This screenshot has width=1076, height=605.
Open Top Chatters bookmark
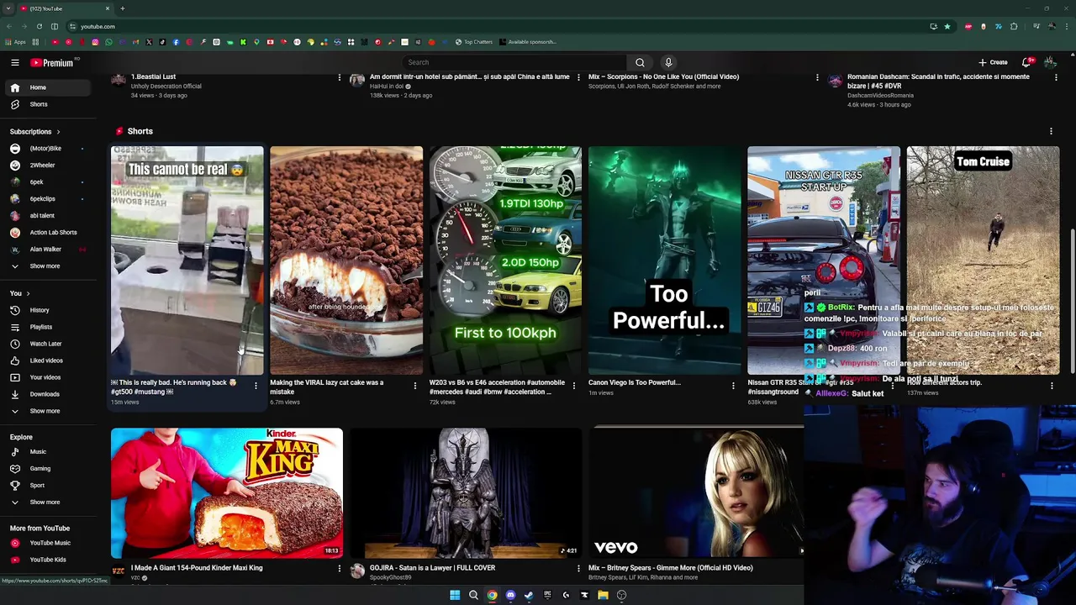point(474,42)
